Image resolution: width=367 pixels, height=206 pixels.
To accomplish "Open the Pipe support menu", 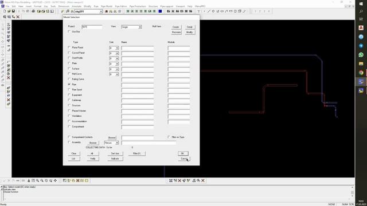I will click(x=167, y=6).
